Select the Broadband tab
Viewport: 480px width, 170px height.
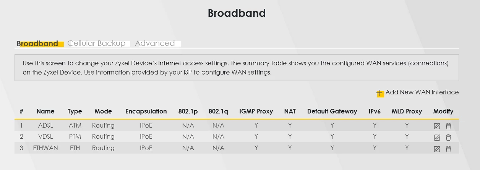tap(37, 44)
